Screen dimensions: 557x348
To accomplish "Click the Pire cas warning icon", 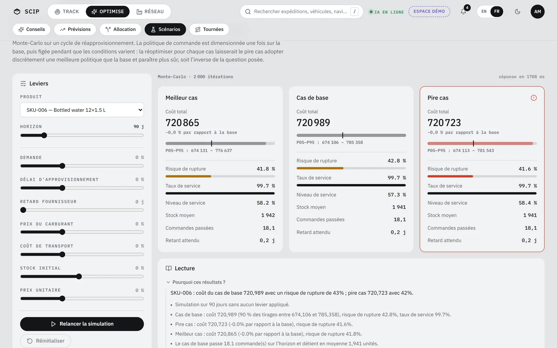I will 534,98.
